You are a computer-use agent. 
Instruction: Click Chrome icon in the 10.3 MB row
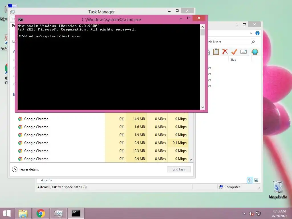(x=20, y=151)
